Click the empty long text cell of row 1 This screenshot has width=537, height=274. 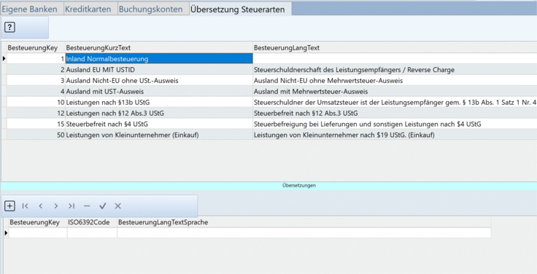point(395,59)
